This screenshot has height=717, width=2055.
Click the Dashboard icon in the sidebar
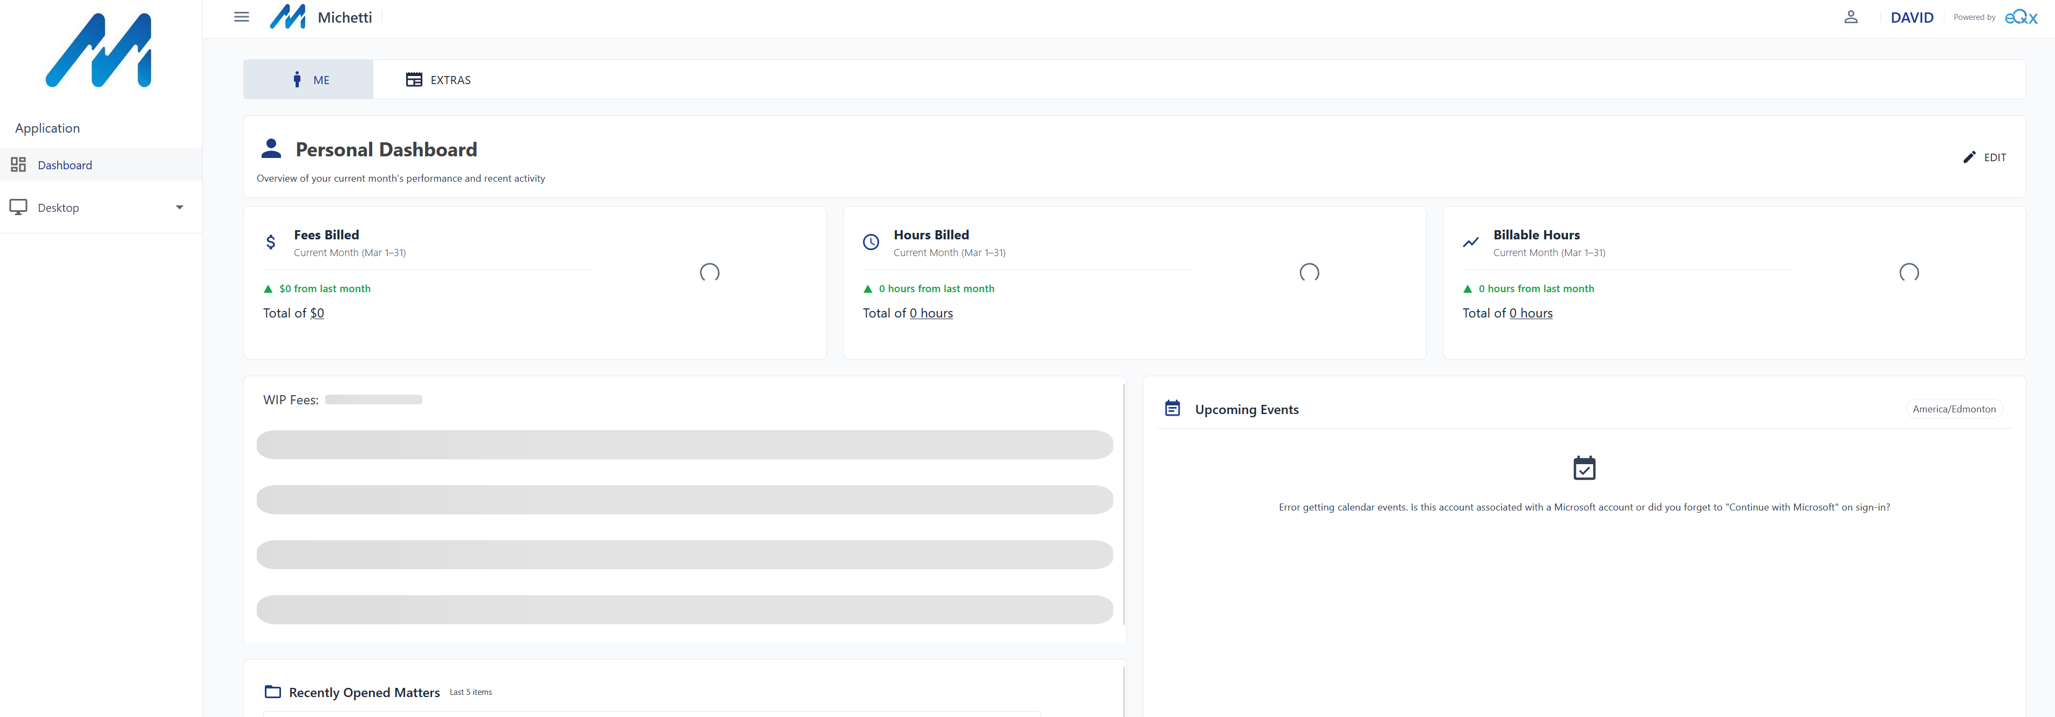click(19, 165)
